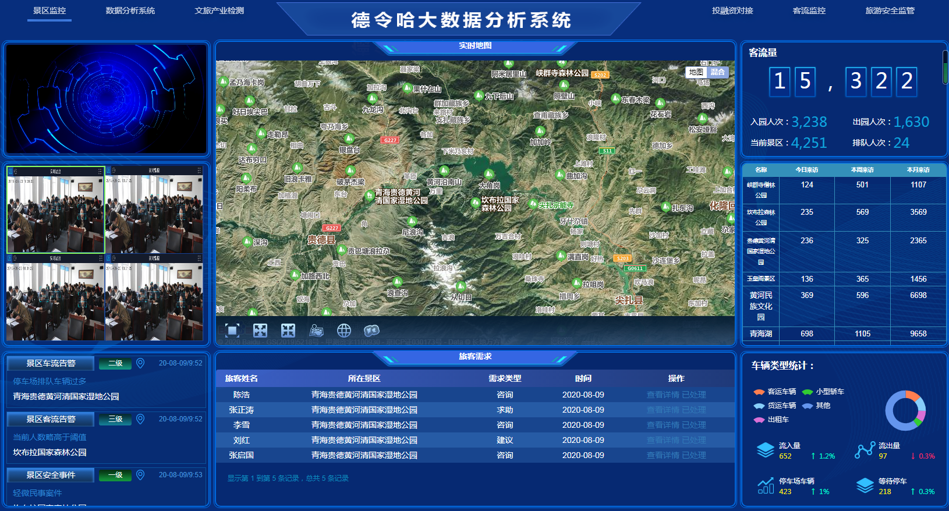Switch to the 数据分析系统 tab
The width and height of the screenshot is (949, 511).
[130, 10]
